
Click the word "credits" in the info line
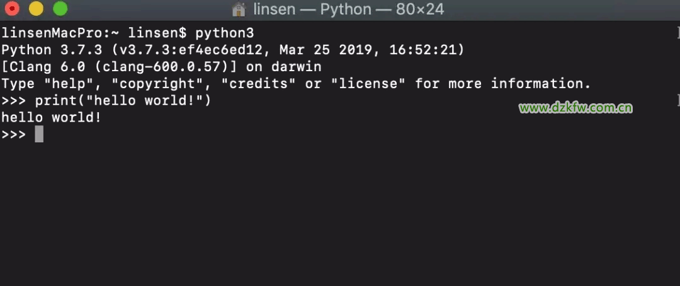click(x=259, y=84)
